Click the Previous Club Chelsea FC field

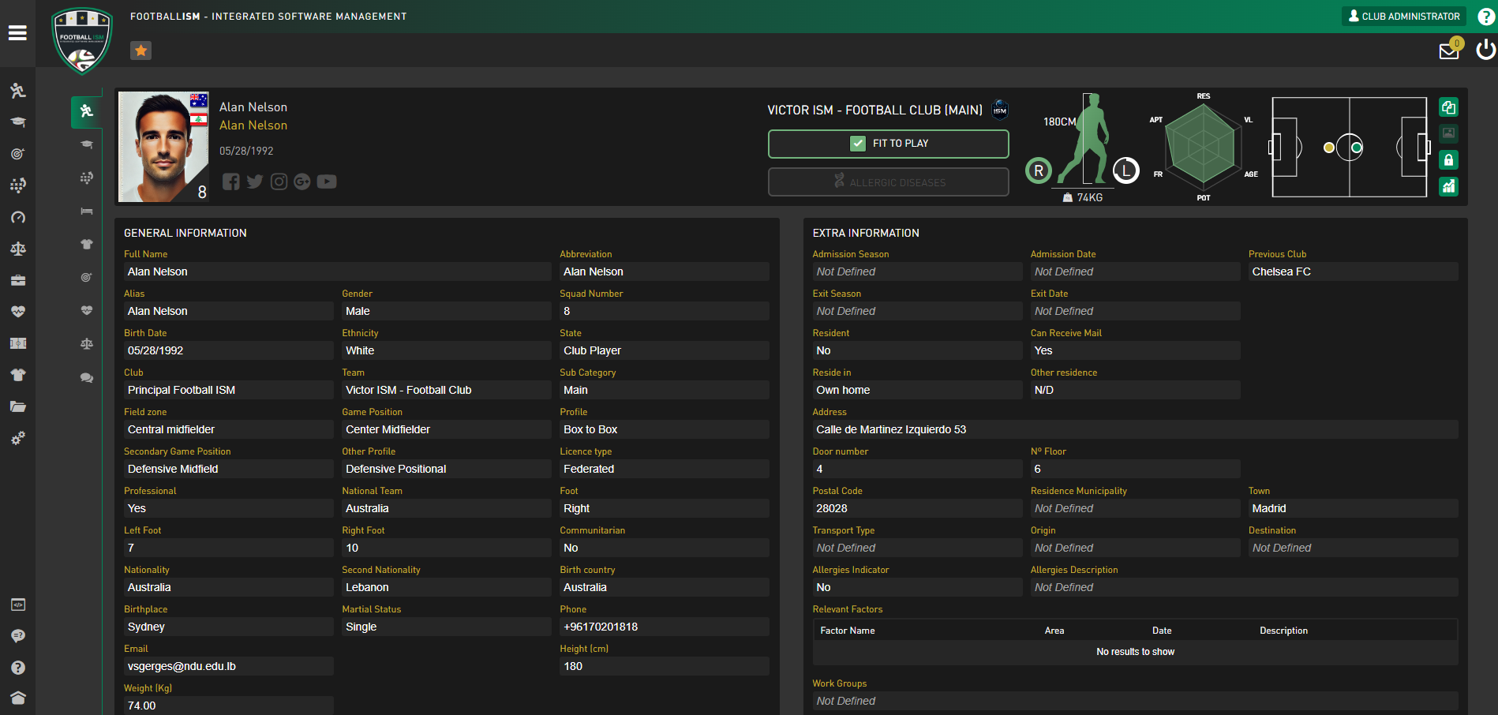(1353, 271)
